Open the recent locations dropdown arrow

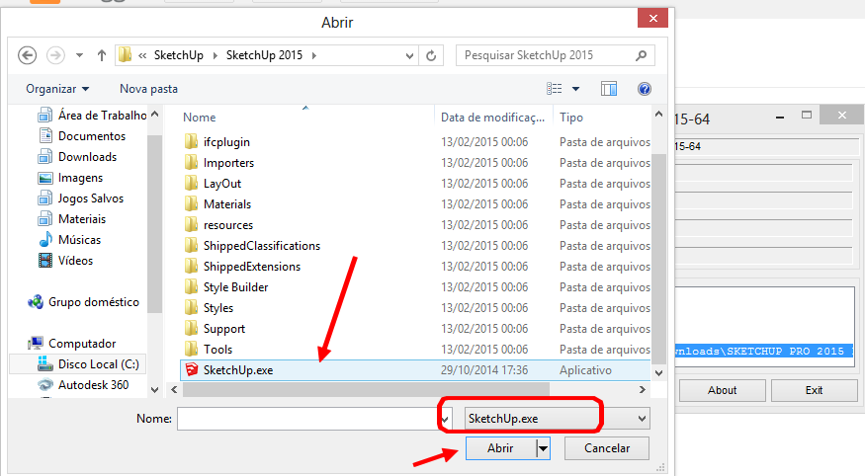79,55
